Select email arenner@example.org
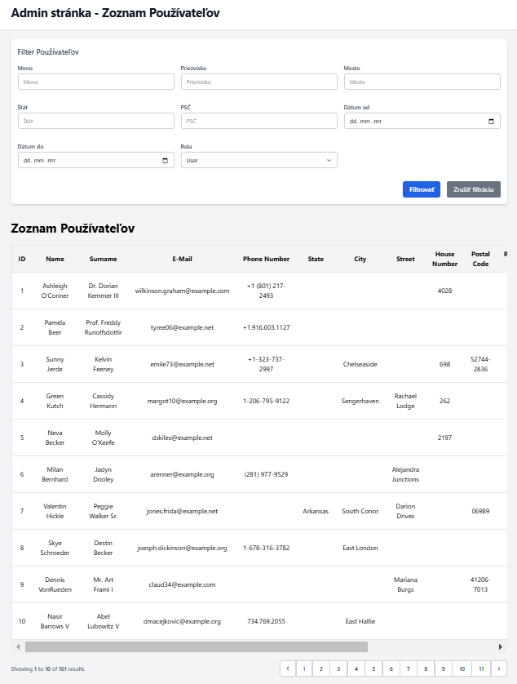Screen dimensions: 517x684 click(x=182, y=474)
